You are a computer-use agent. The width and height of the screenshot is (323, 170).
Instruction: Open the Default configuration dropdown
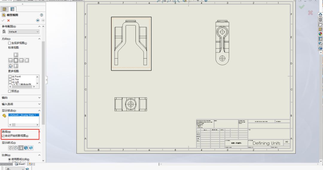pyautogui.click(x=24, y=32)
